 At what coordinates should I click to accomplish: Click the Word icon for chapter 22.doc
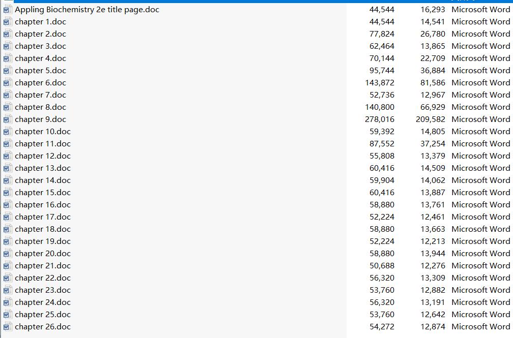[x=8, y=278]
